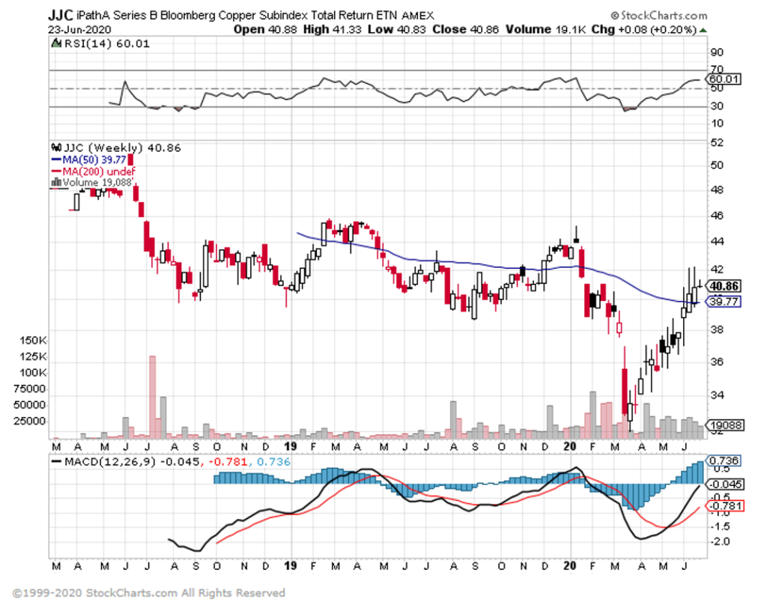Click the MA(200) undef legend text

[99, 171]
